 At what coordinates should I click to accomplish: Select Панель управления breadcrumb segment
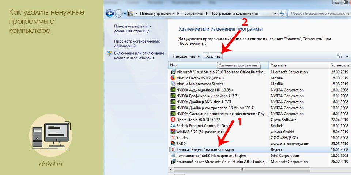(x=157, y=13)
